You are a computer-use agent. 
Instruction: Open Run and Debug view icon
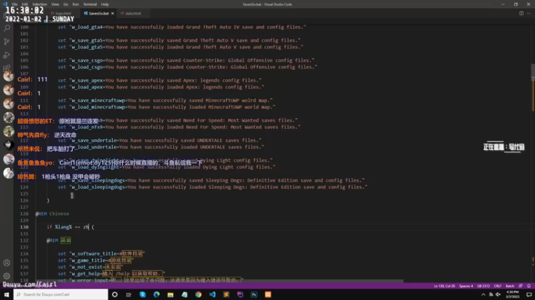pyautogui.click(x=7, y=55)
